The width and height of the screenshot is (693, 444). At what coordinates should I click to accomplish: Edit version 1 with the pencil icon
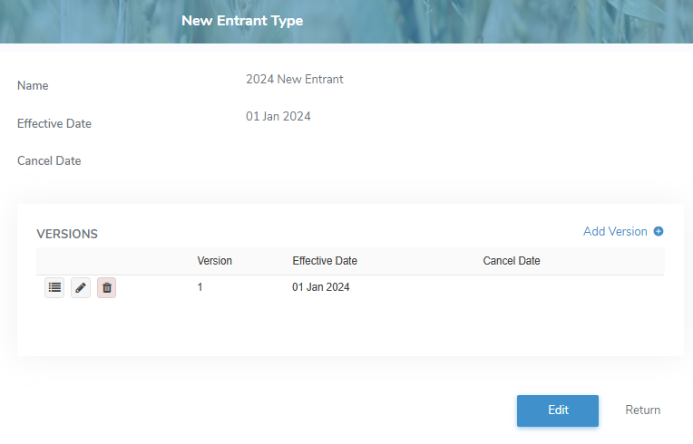(x=81, y=288)
